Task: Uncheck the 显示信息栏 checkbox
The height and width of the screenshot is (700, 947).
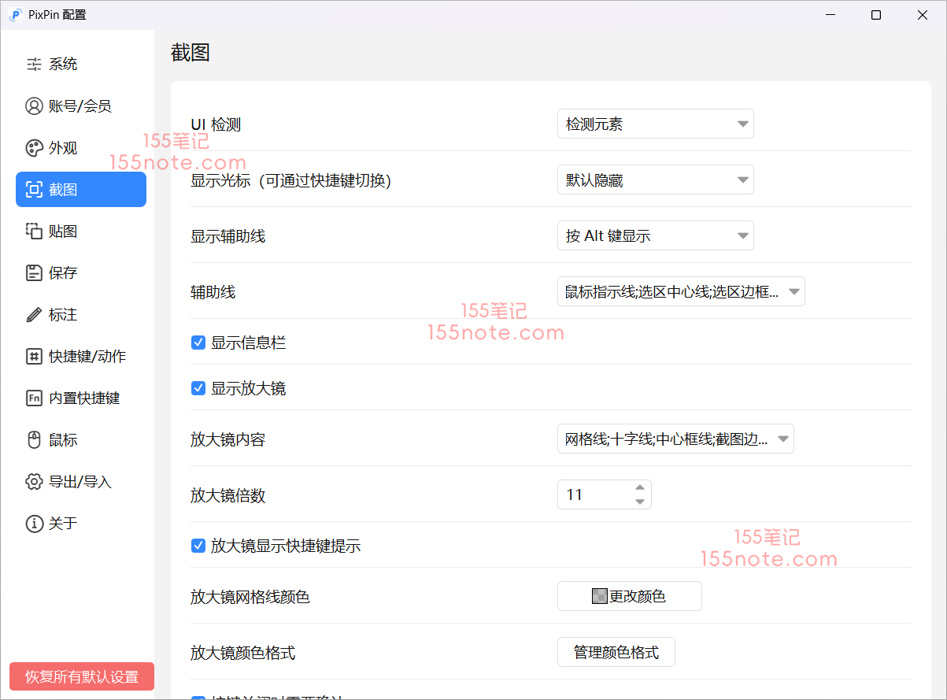Action: click(198, 343)
